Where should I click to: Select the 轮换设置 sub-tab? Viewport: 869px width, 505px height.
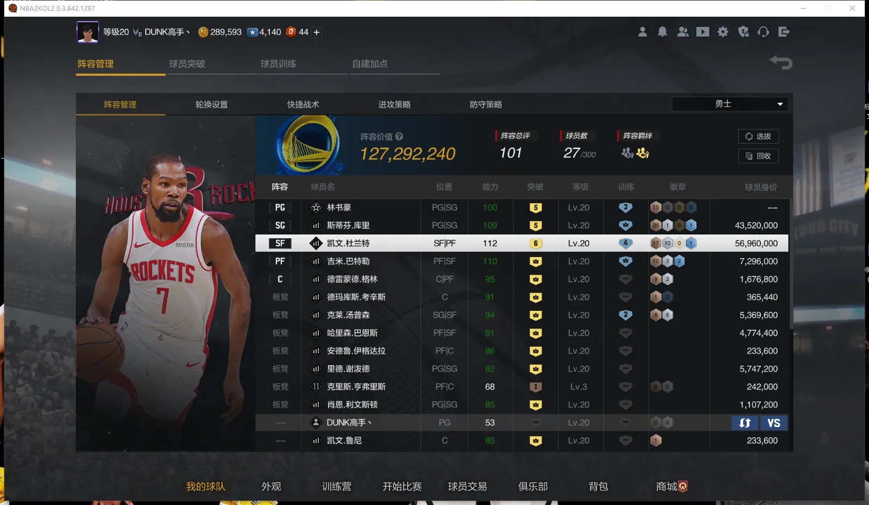211,104
